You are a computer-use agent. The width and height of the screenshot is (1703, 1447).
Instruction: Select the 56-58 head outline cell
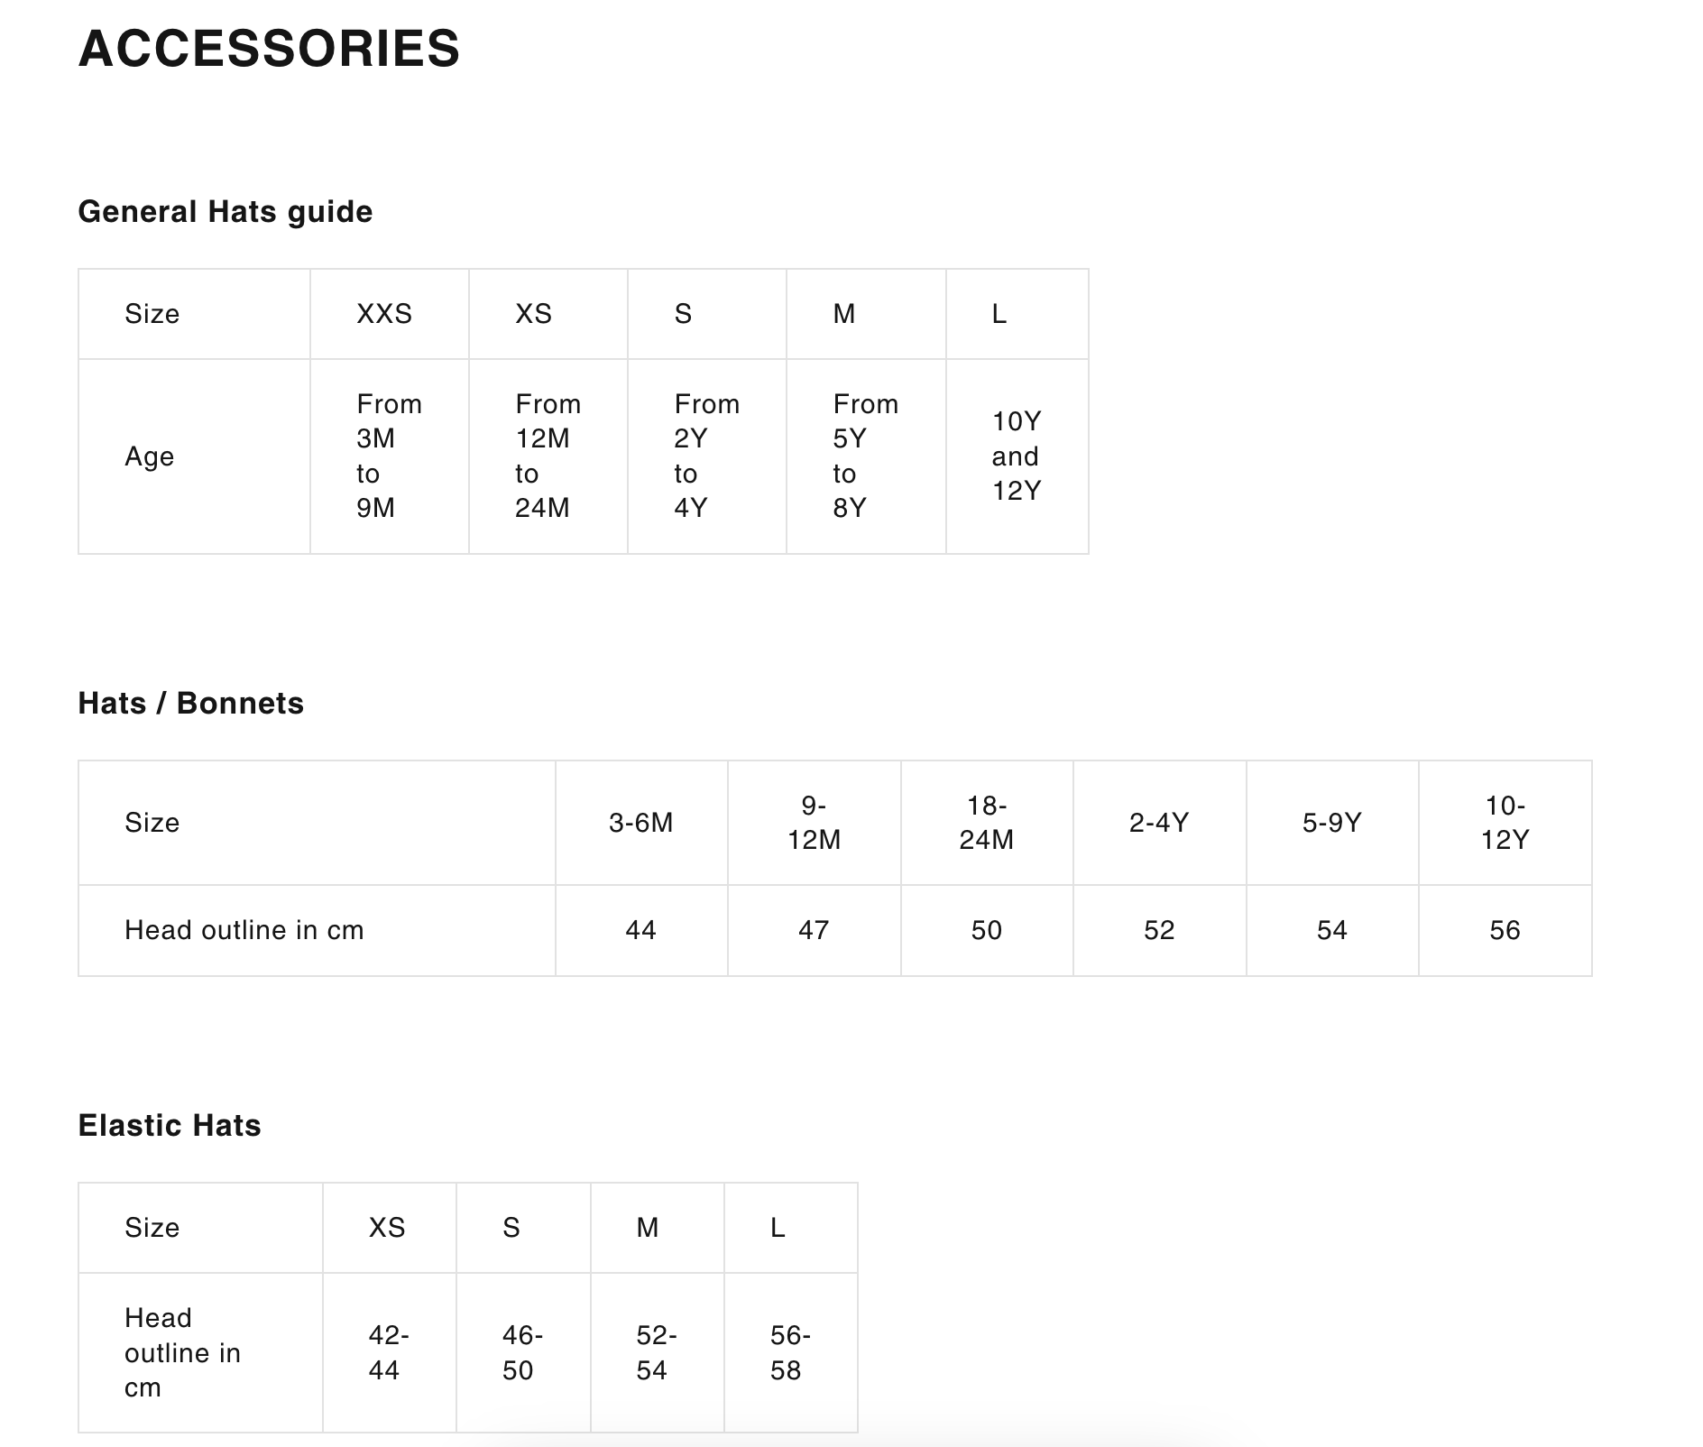pos(790,1352)
